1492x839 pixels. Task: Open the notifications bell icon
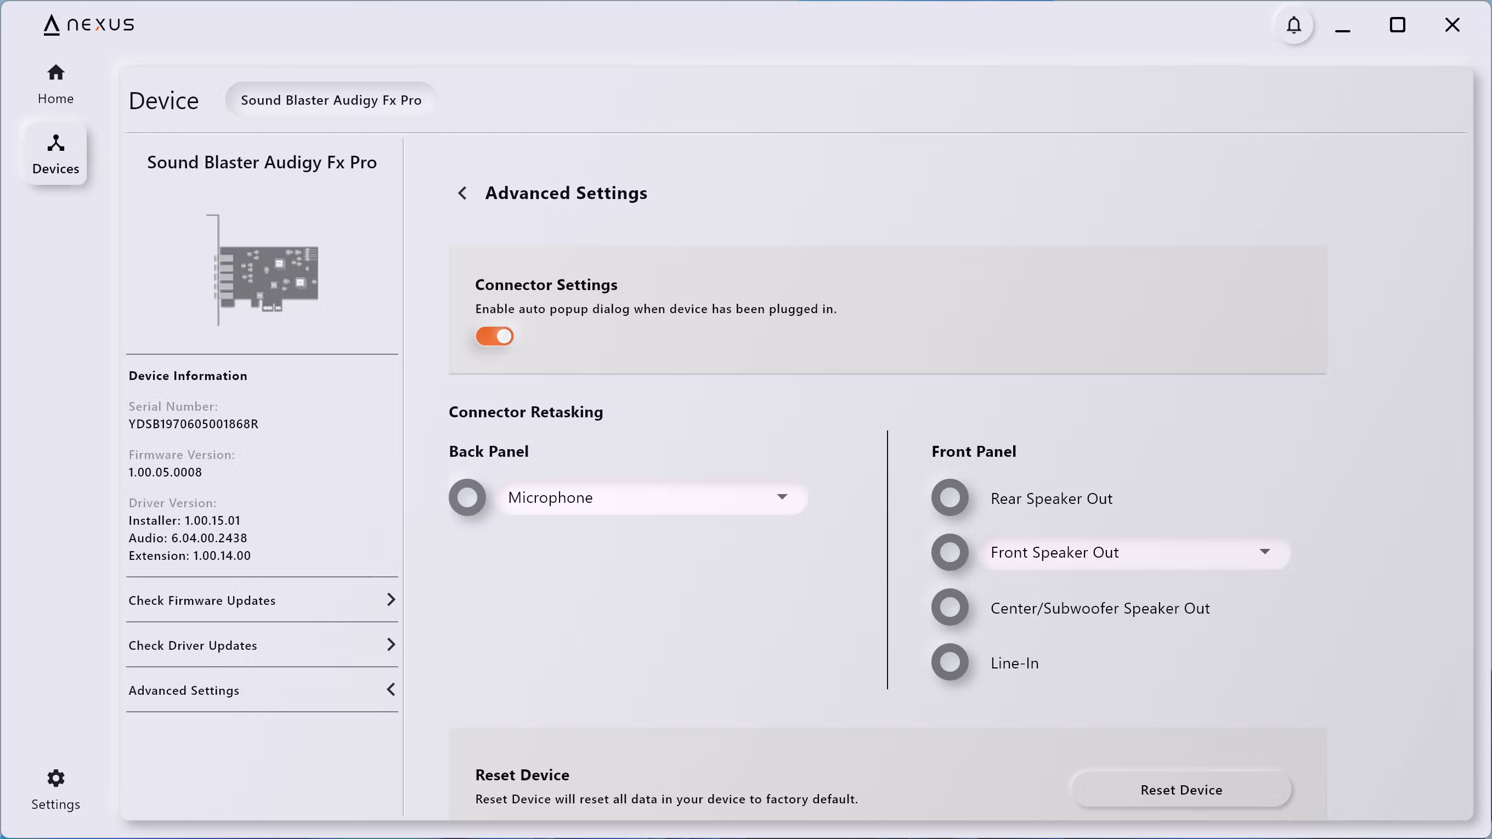pos(1293,25)
